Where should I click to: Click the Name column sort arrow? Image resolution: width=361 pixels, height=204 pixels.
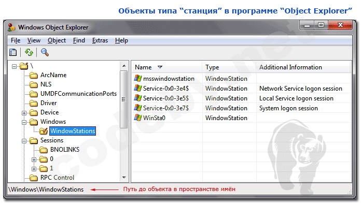click(x=160, y=67)
